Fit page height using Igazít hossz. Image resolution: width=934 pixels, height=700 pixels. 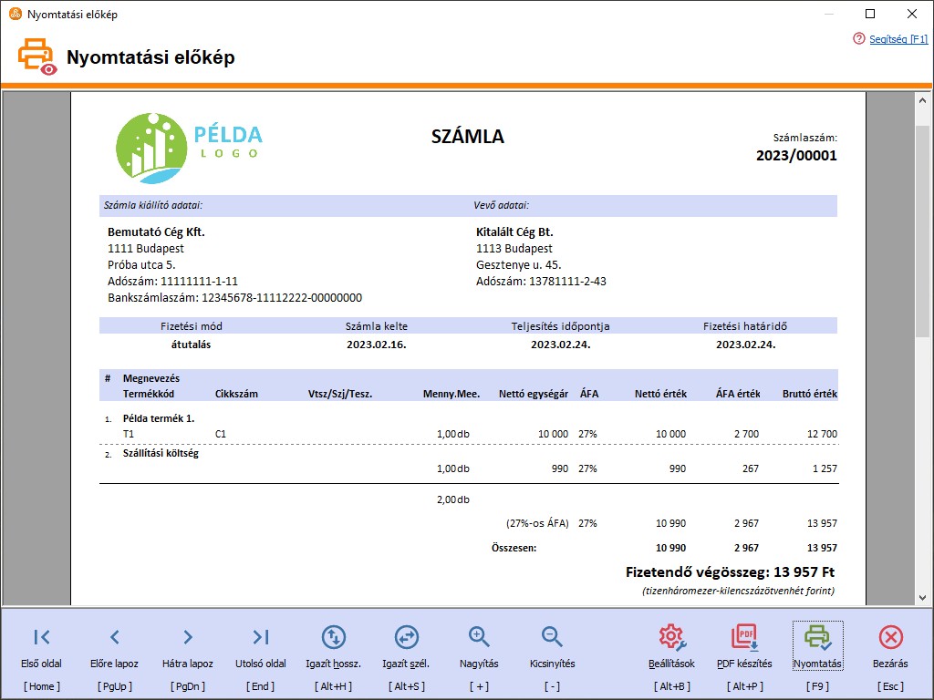[333, 637]
